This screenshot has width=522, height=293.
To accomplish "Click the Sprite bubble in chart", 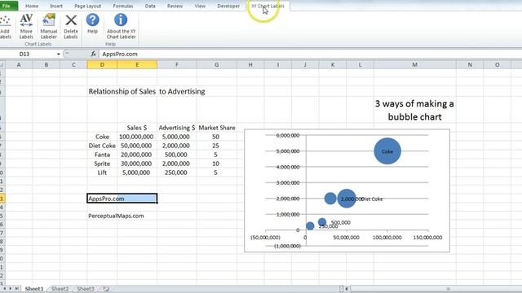I will tap(330, 199).
